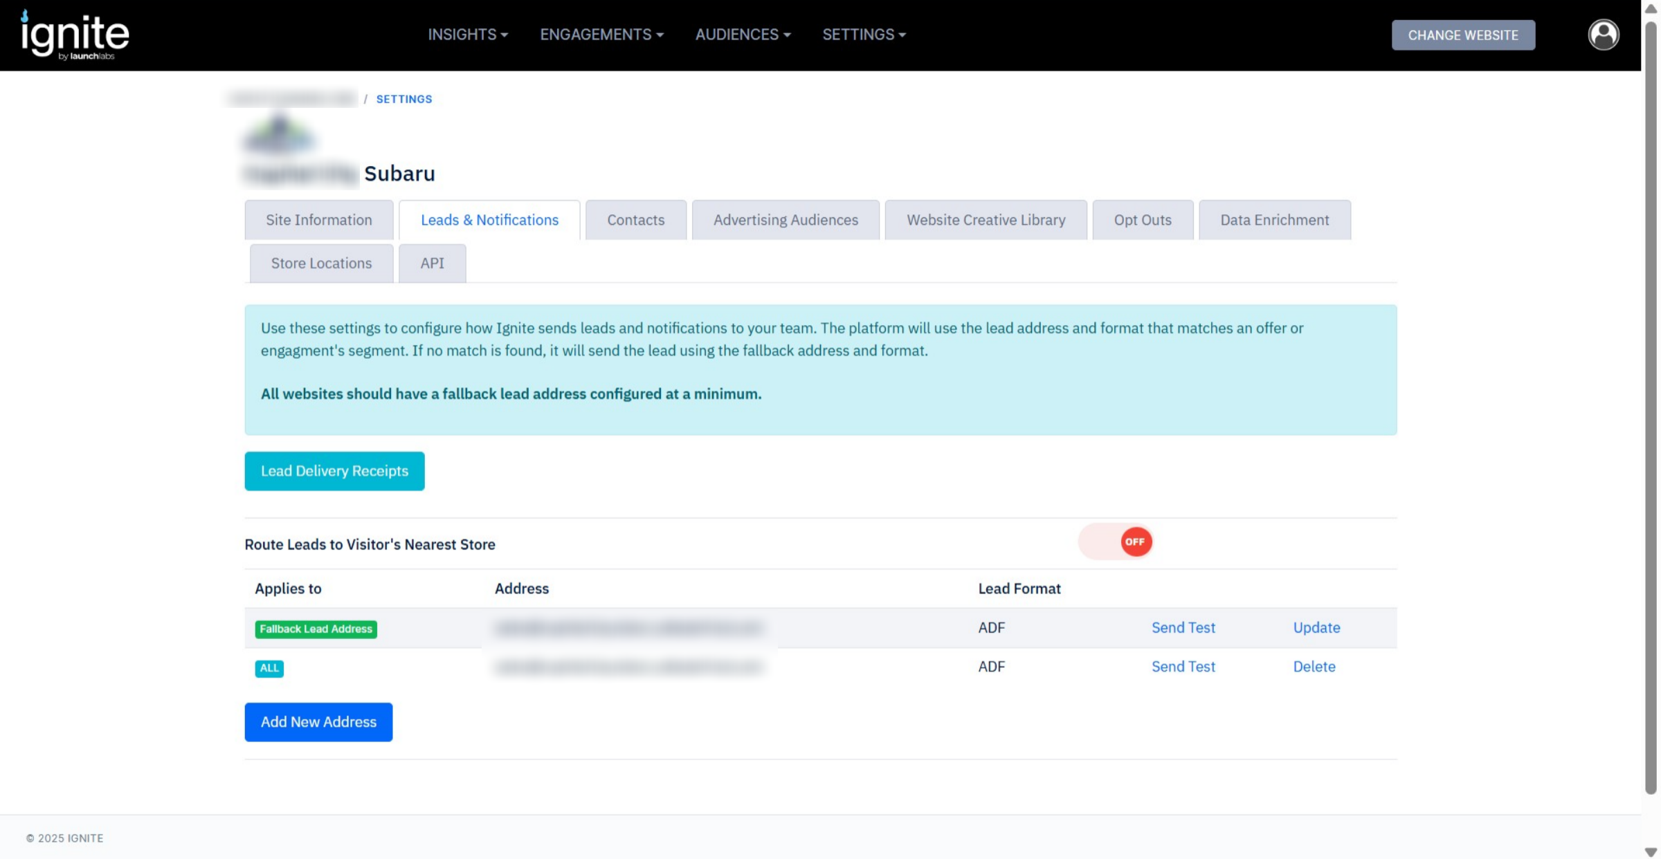Click the Lead Delivery Receipts button
Image resolution: width=1661 pixels, height=859 pixels.
(334, 471)
